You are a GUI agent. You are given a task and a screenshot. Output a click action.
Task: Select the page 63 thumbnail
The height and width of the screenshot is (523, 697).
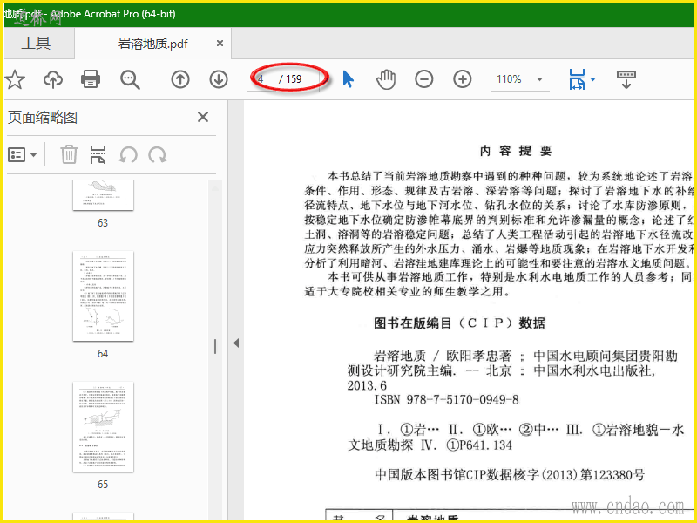(x=103, y=195)
